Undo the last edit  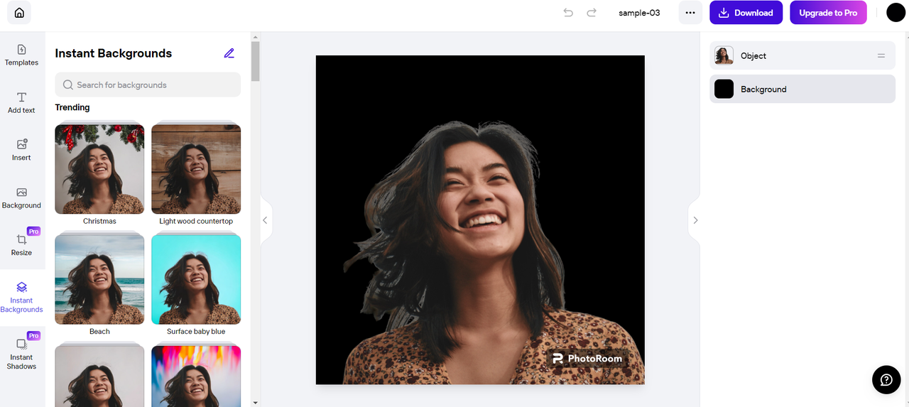[568, 13]
